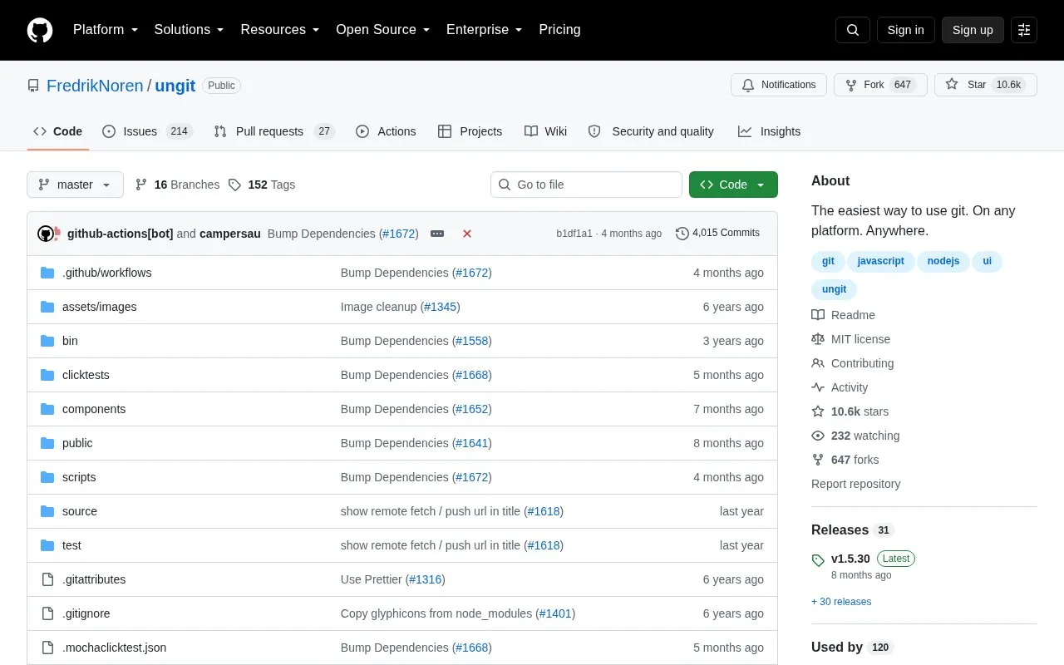This screenshot has width=1064, height=665.
Task: Expand the green Code dropdown
Action: point(733,185)
